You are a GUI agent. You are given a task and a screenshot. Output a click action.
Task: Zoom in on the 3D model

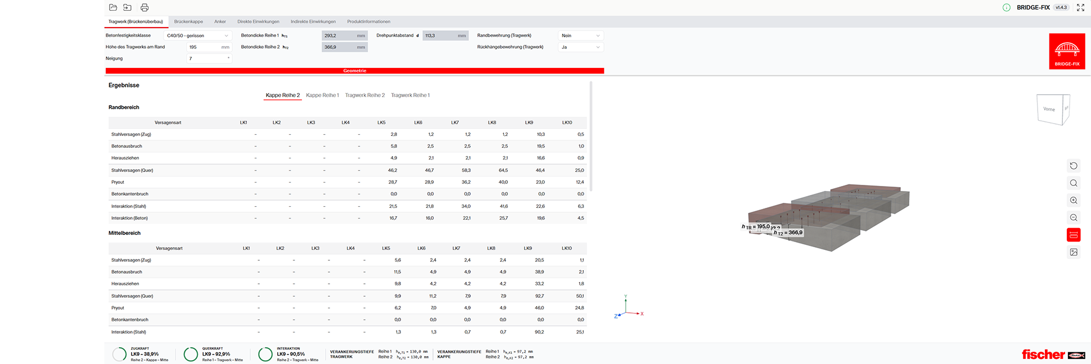pyautogui.click(x=1074, y=201)
